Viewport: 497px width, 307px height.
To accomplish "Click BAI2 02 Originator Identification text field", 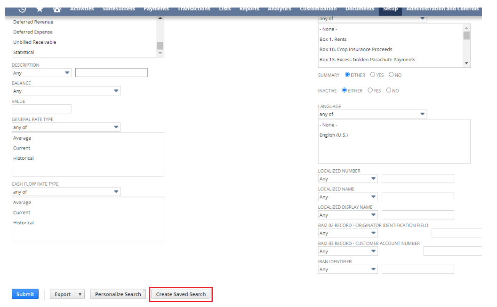I will point(457,233).
